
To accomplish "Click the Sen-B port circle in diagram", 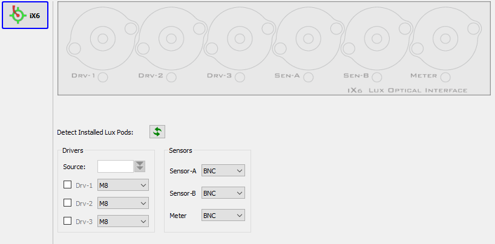I will tap(377, 77).
